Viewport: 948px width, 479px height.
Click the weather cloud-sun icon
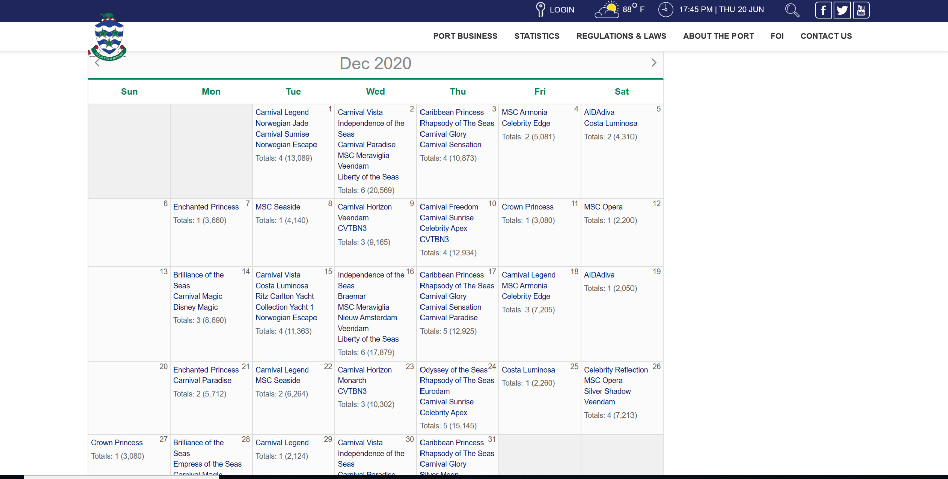click(x=607, y=10)
